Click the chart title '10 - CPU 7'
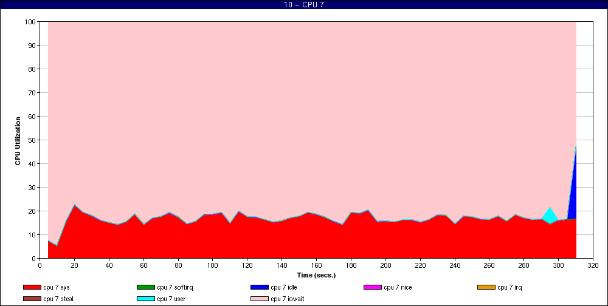This screenshot has height=306, width=608. click(303, 5)
